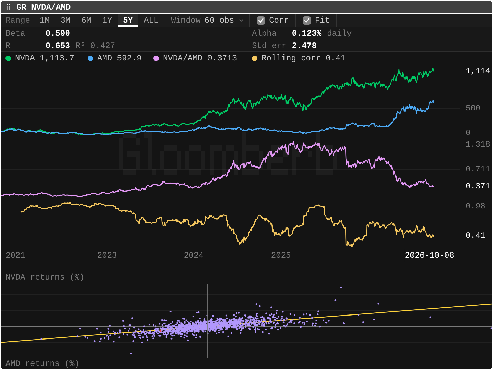The image size is (493, 370).
Task: Click the Std err value 2.478
Action: (x=304, y=46)
